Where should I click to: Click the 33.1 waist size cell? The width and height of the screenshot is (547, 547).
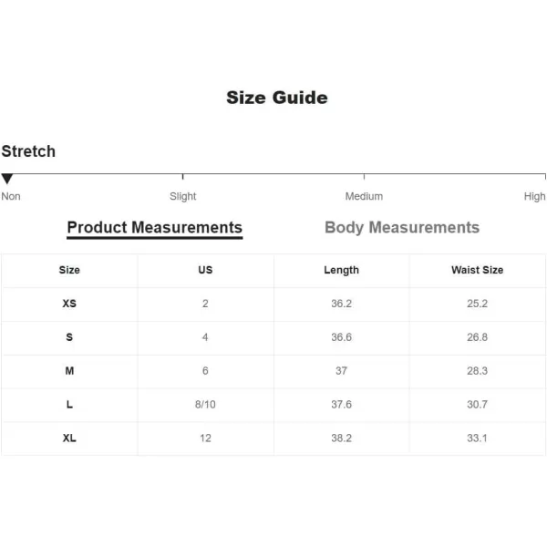pos(477,438)
